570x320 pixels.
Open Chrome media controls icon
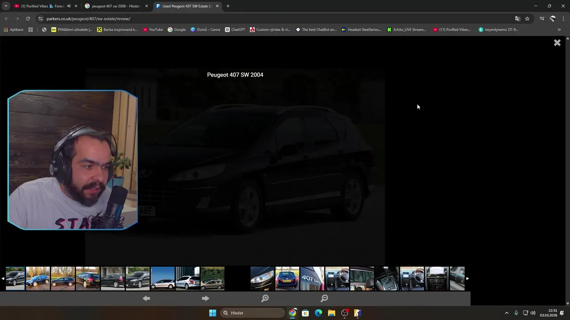coord(542,19)
